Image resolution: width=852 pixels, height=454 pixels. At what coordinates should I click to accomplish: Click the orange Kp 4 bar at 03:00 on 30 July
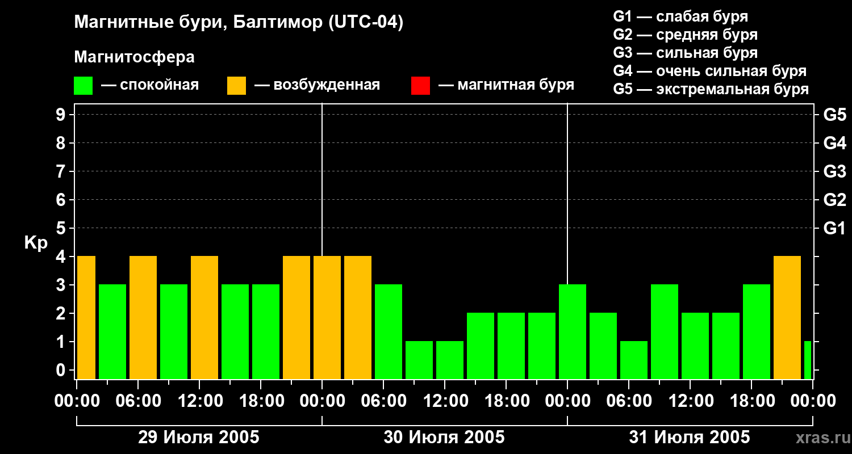coord(358,317)
